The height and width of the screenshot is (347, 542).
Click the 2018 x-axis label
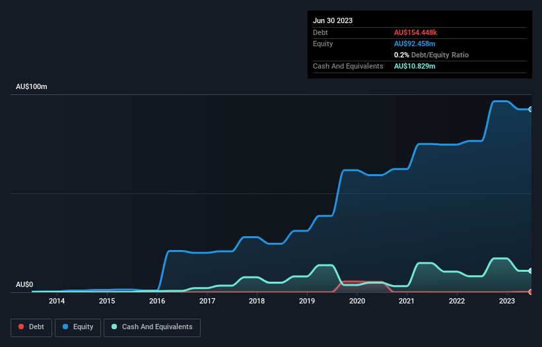tap(257, 301)
